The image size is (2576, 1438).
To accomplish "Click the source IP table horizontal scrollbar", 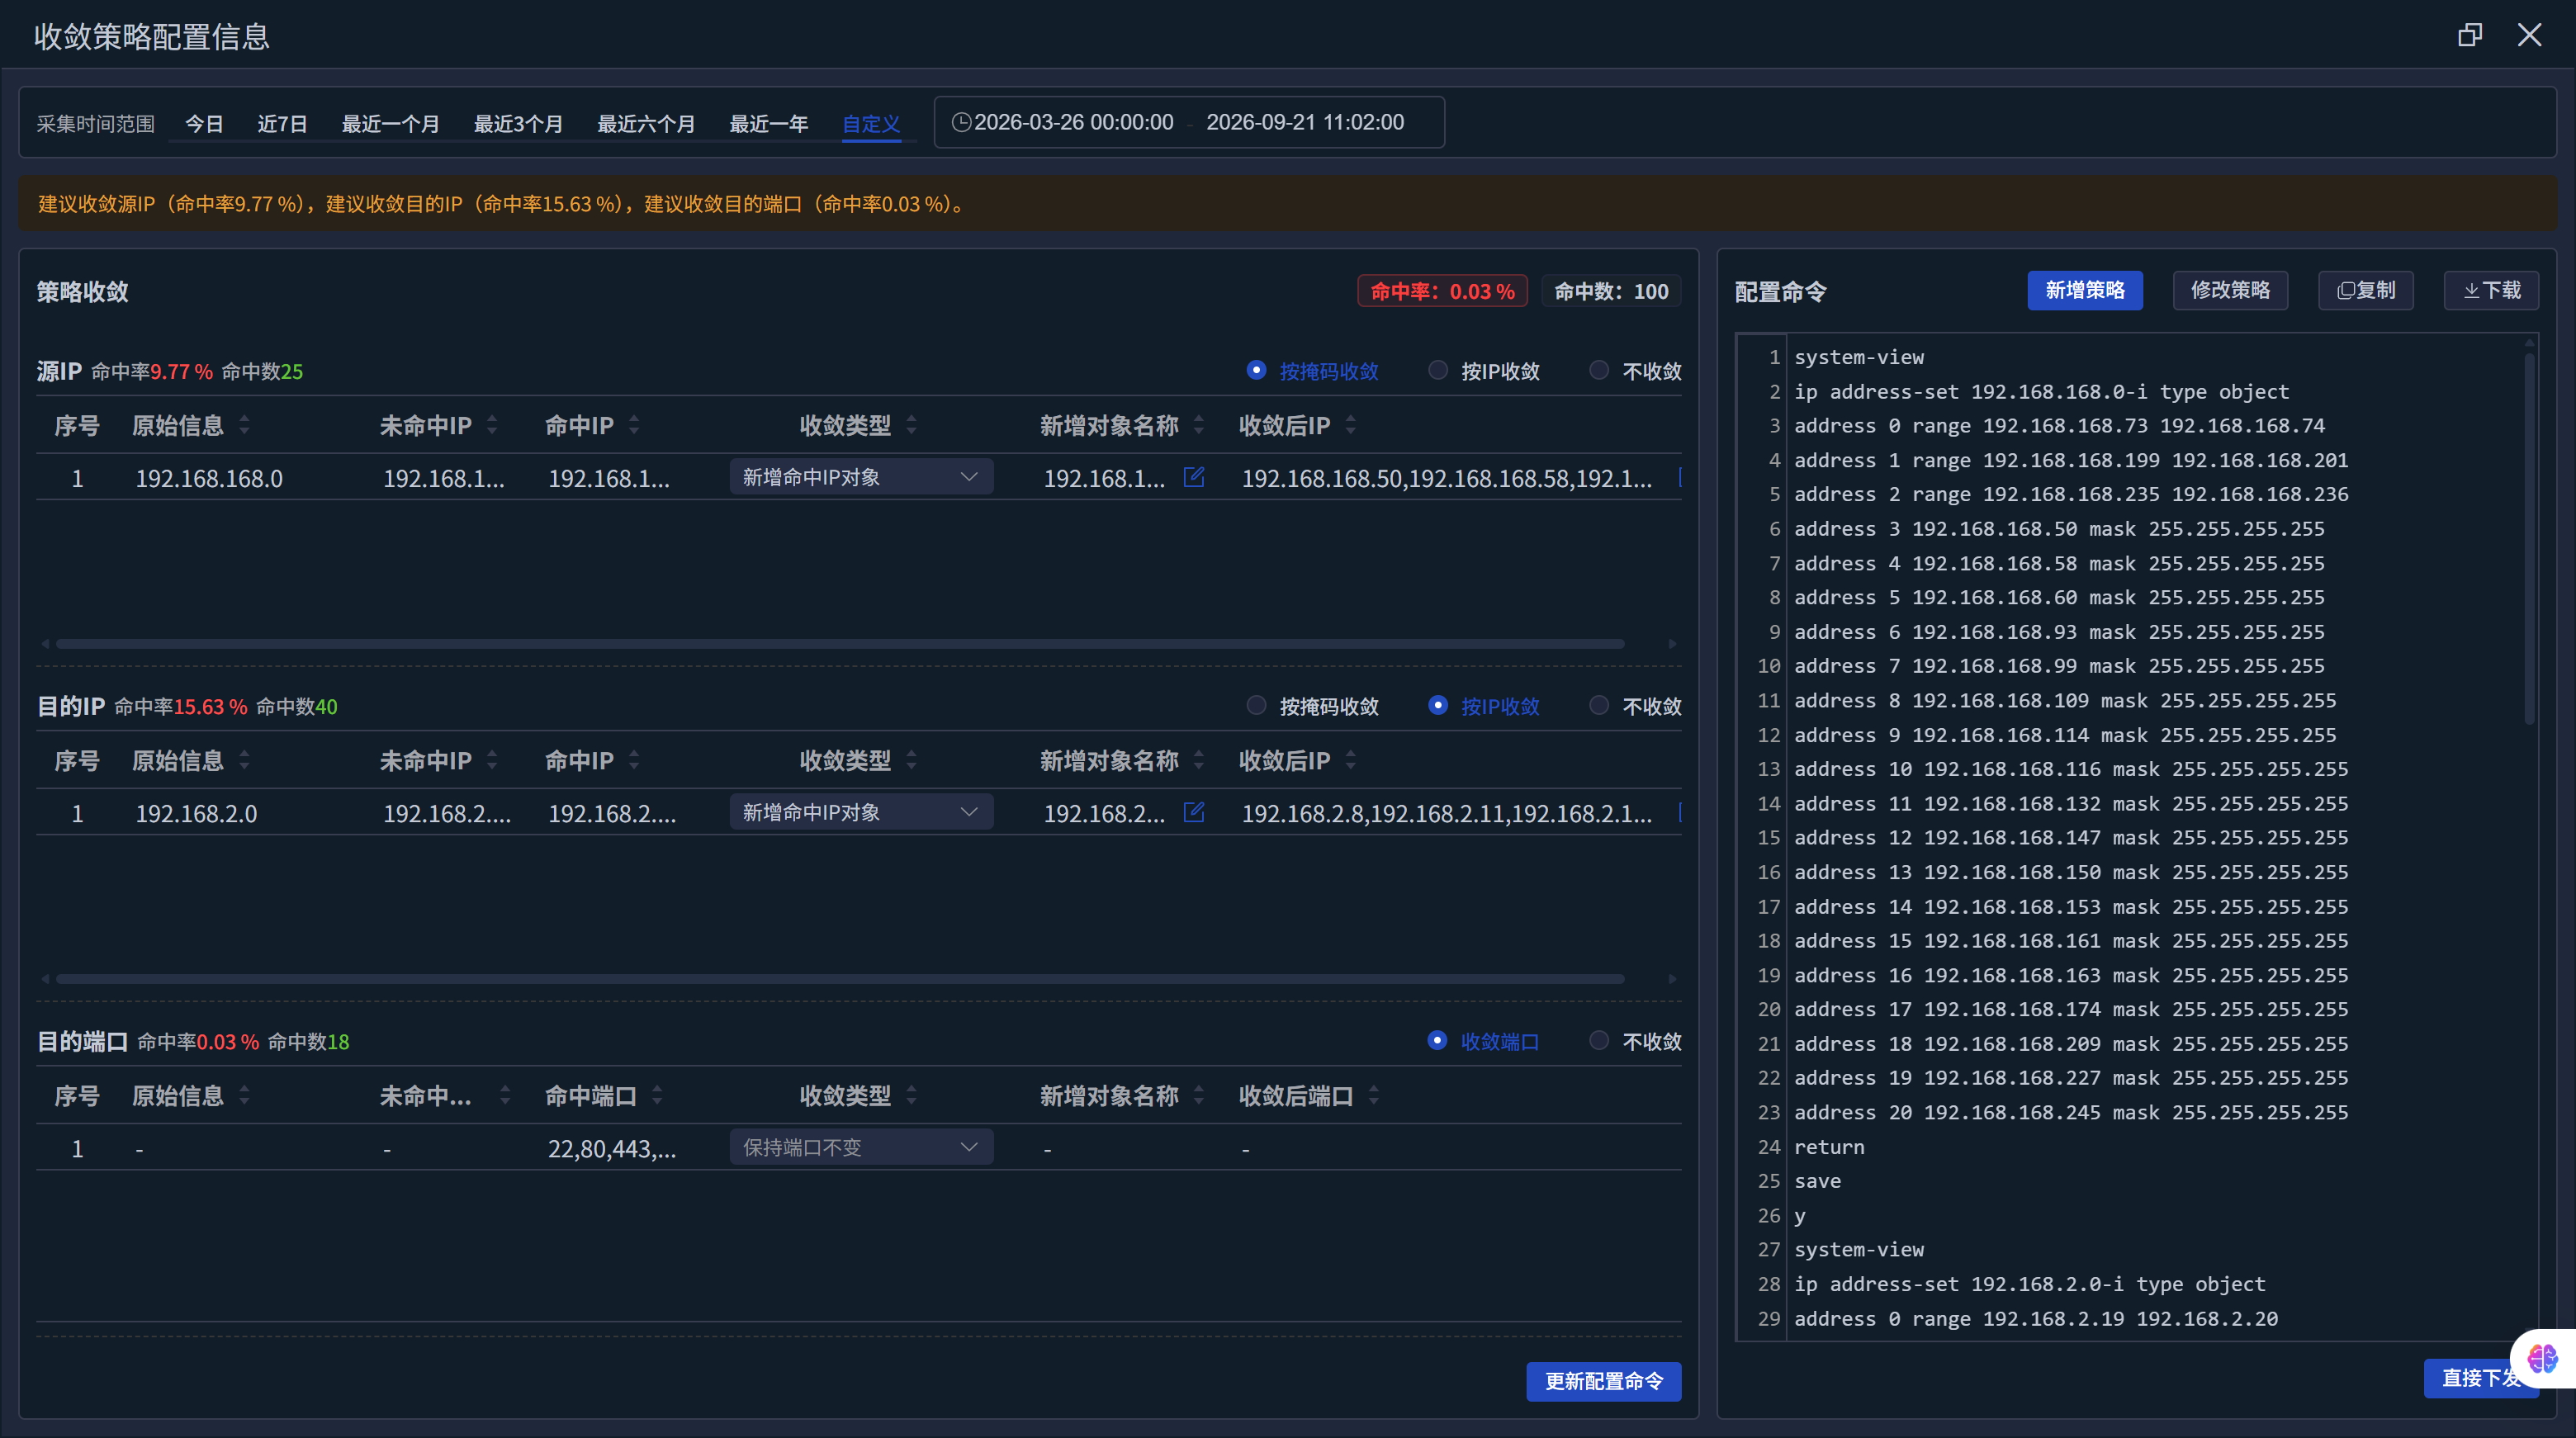I will 840,644.
